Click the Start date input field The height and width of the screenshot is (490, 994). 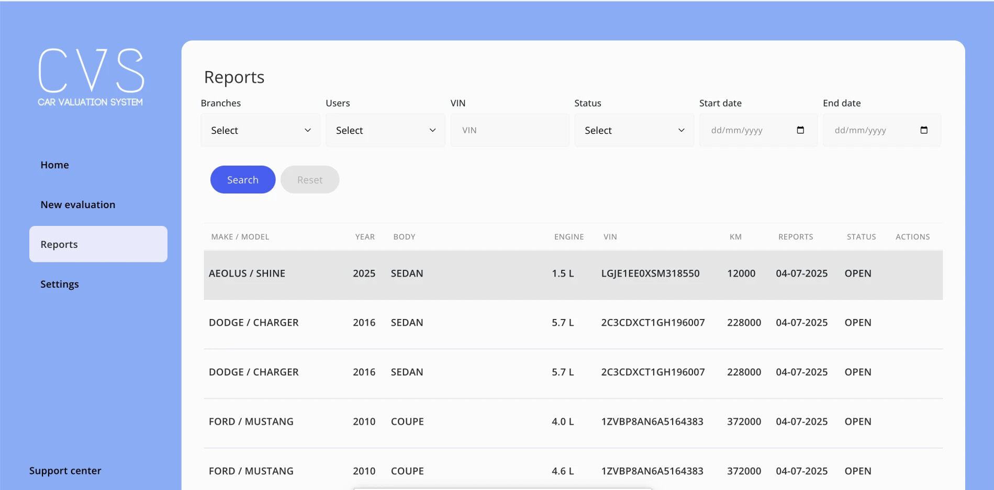point(749,130)
